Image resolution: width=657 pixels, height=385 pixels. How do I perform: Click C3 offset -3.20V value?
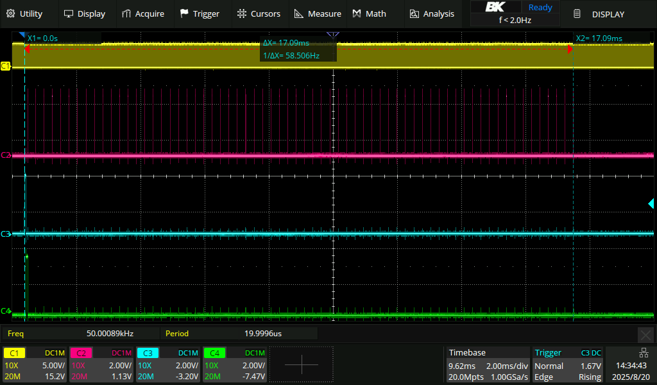coord(185,376)
